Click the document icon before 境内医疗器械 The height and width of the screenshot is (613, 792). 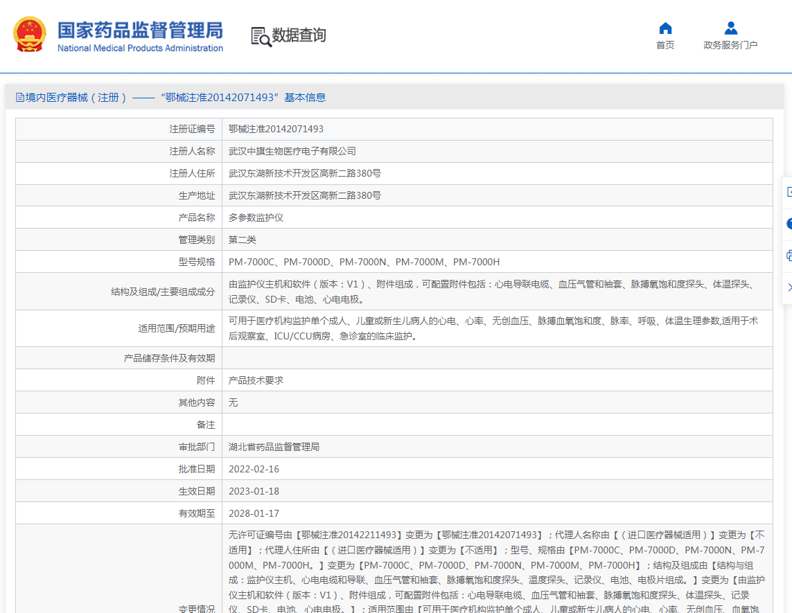point(19,98)
